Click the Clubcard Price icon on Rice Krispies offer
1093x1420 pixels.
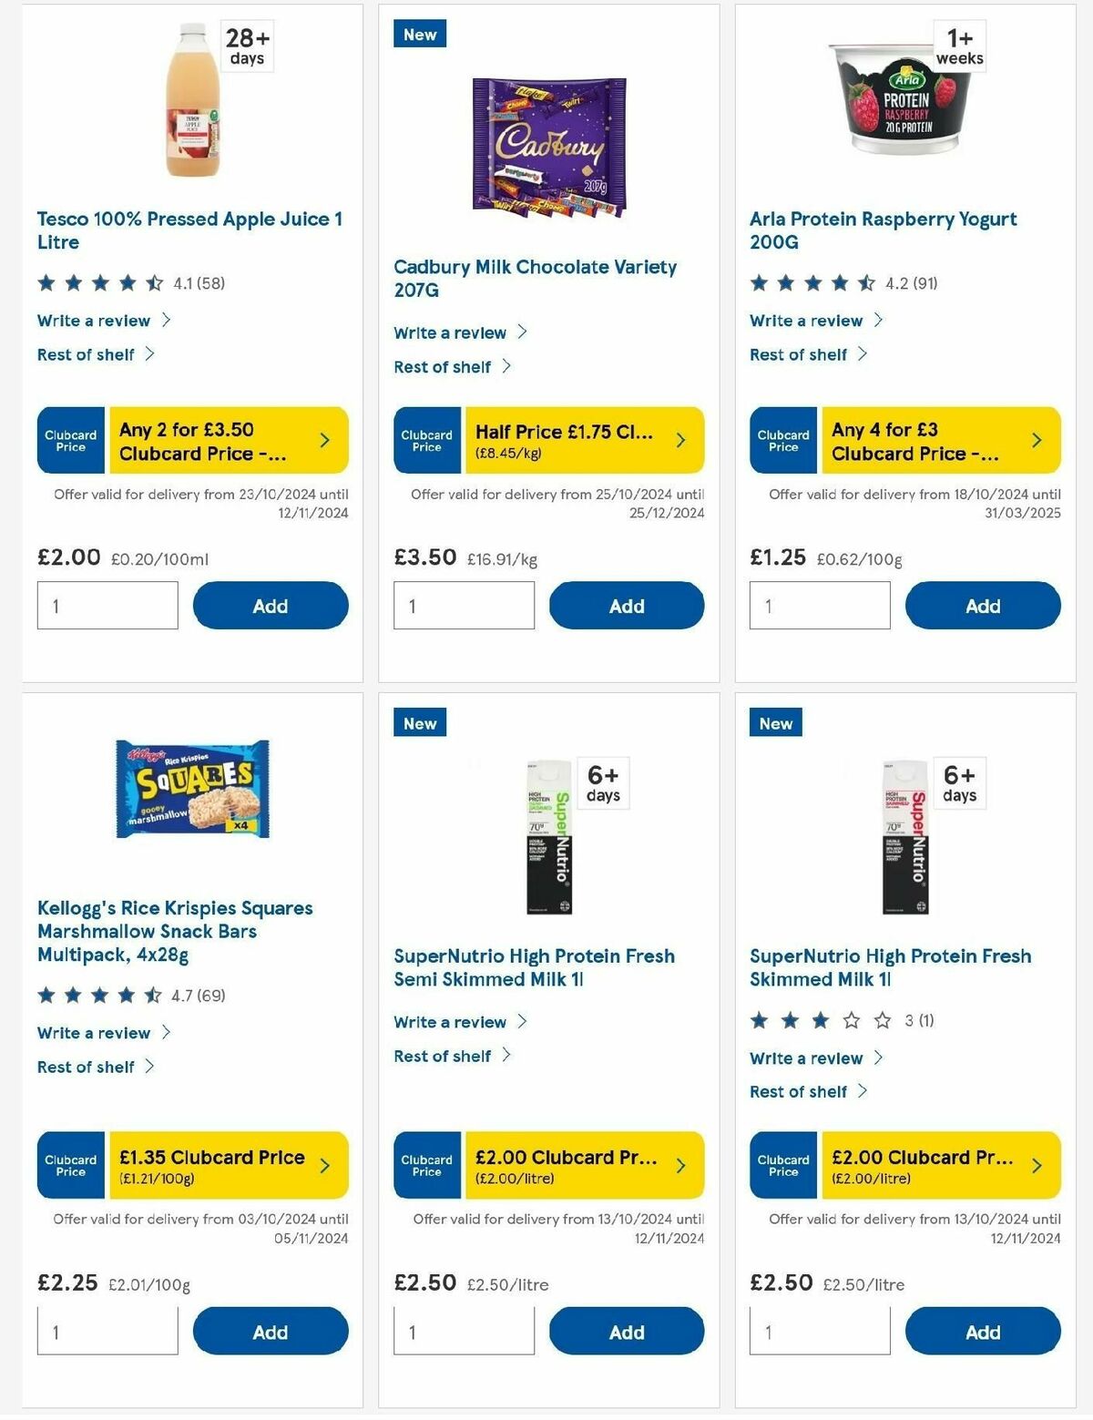tap(70, 1165)
